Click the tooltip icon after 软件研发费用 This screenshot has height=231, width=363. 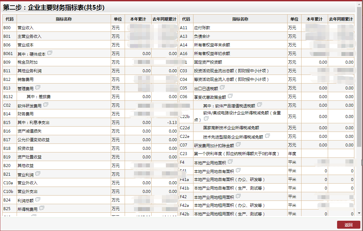point(46,105)
